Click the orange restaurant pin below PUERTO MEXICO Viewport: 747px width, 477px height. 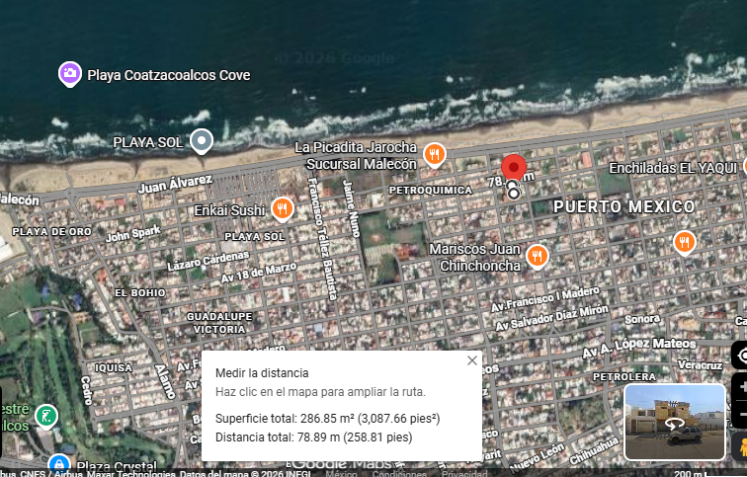tap(684, 242)
